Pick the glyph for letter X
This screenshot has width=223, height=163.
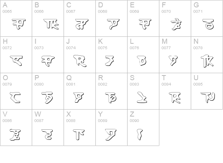(x=79, y=134)
